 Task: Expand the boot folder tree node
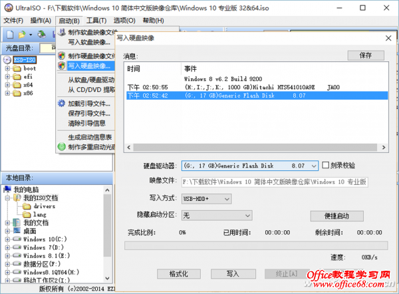[7, 69]
